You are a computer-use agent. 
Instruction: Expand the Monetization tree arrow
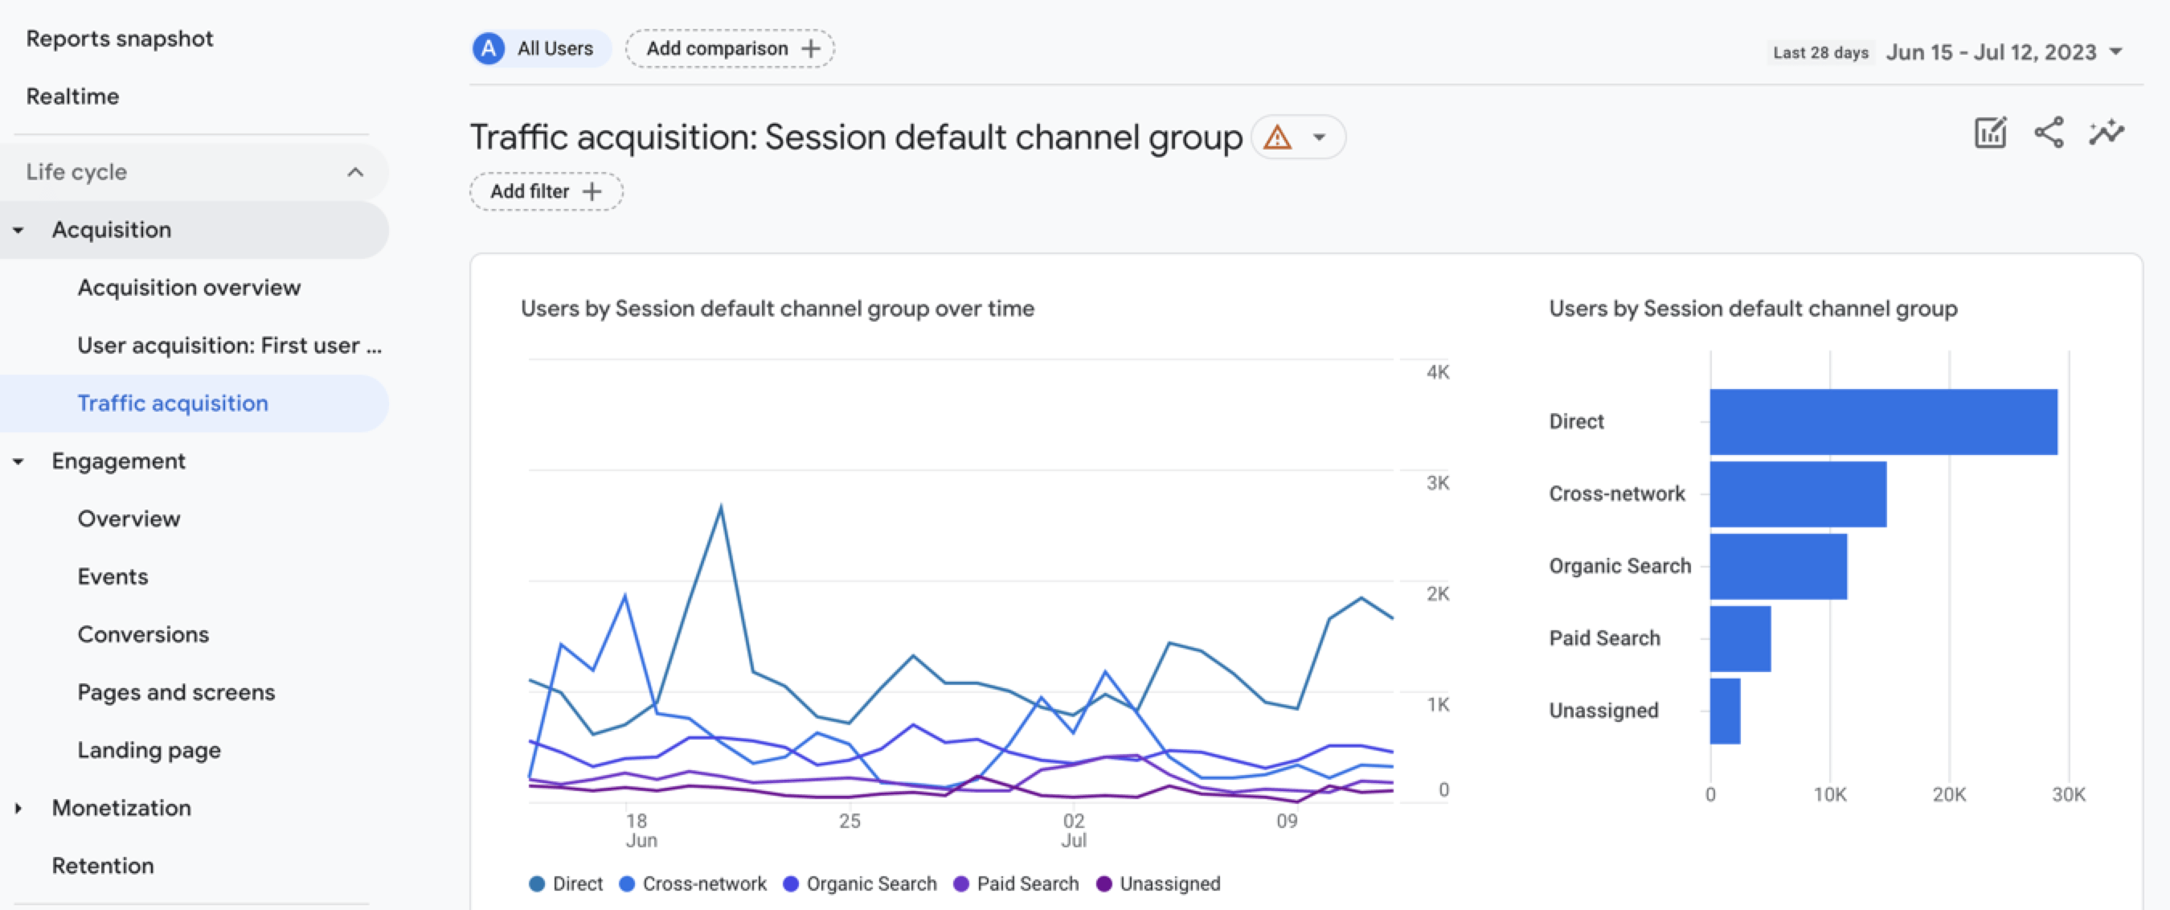pyautogui.click(x=18, y=809)
